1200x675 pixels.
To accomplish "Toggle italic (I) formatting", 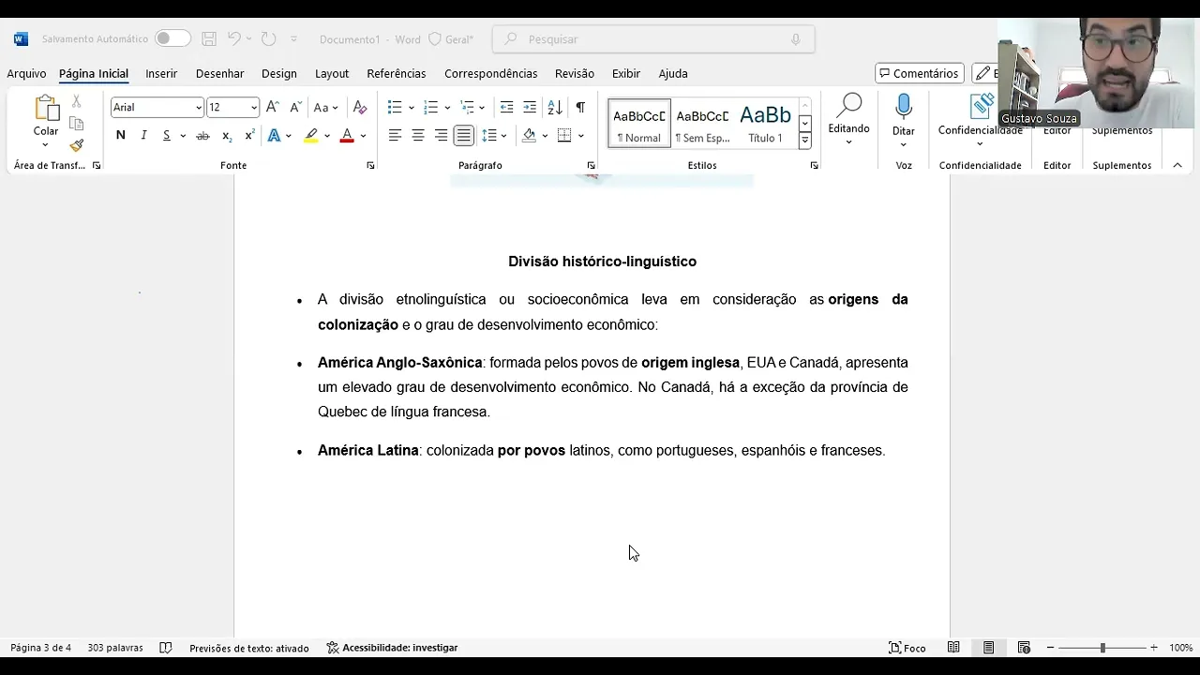I will pyautogui.click(x=143, y=136).
